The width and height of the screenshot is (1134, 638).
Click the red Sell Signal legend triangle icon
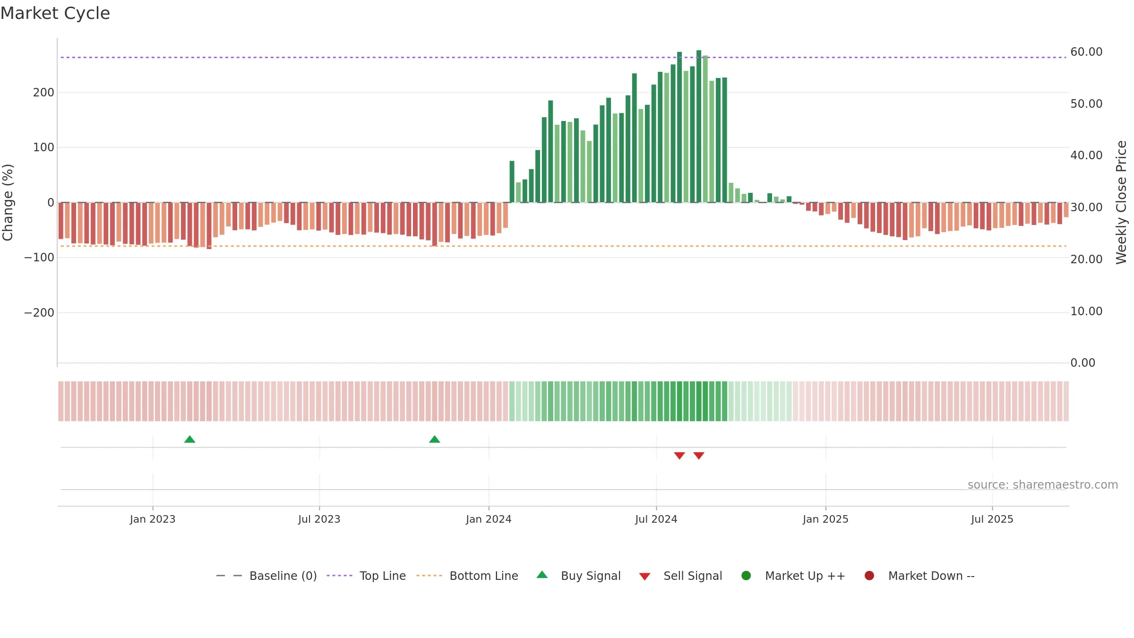click(x=644, y=577)
